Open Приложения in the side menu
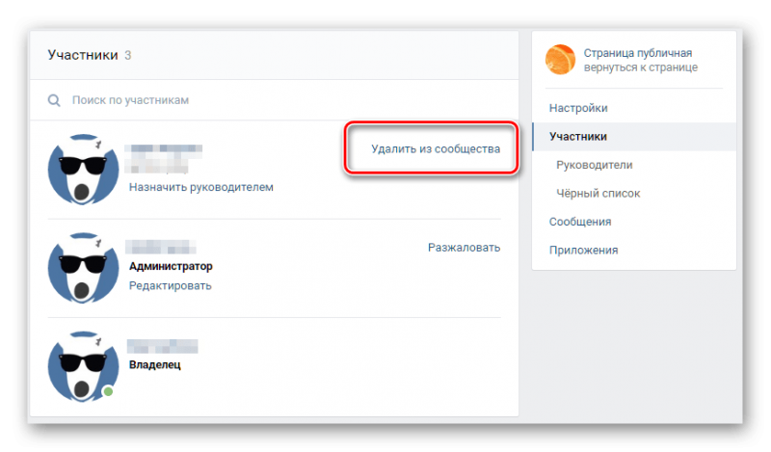Screen dimensions: 771x452 coord(583,251)
